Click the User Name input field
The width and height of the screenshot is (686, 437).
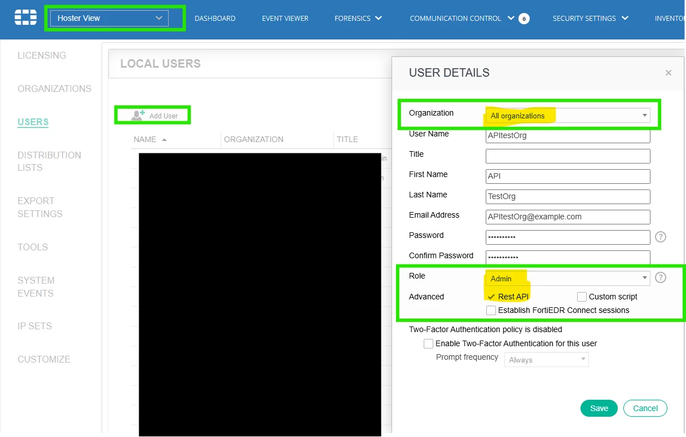pos(568,136)
